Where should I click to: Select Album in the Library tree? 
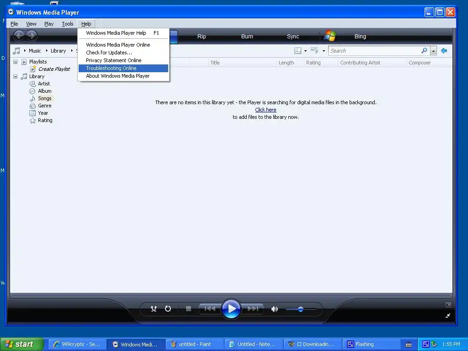(x=45, y=91)
